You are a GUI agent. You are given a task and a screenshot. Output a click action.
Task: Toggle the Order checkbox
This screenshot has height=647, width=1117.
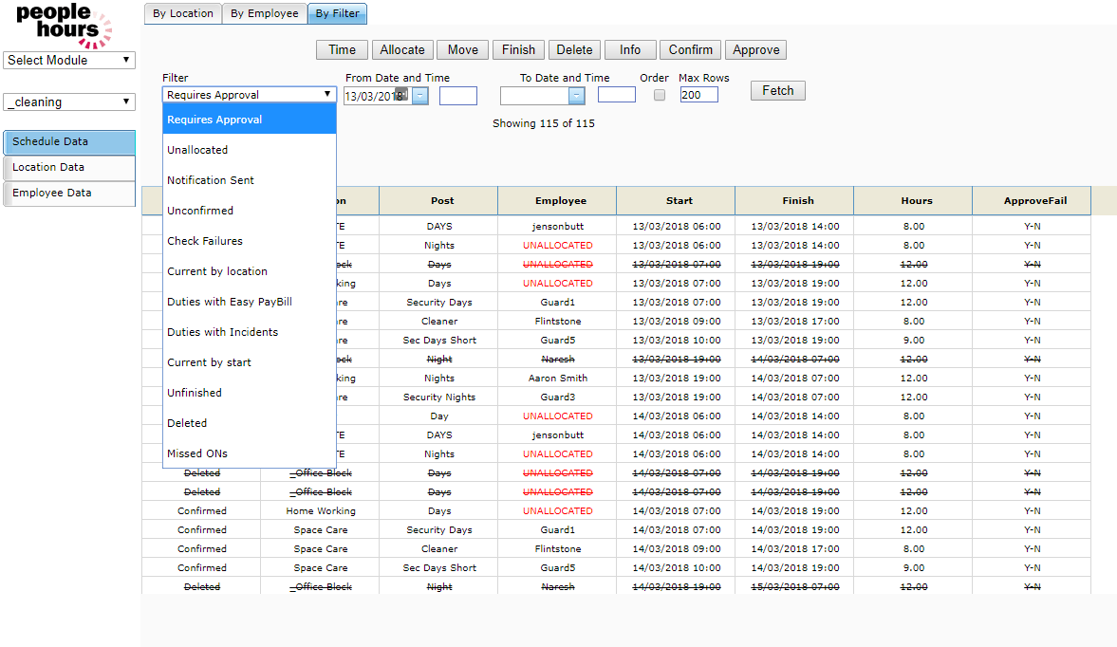click(x=660, y=95)
